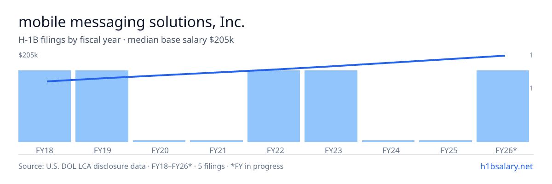Click the FY19 filings bar
Image resolution: width=552 pixels, height=184 pixels.
click(102, 106)
